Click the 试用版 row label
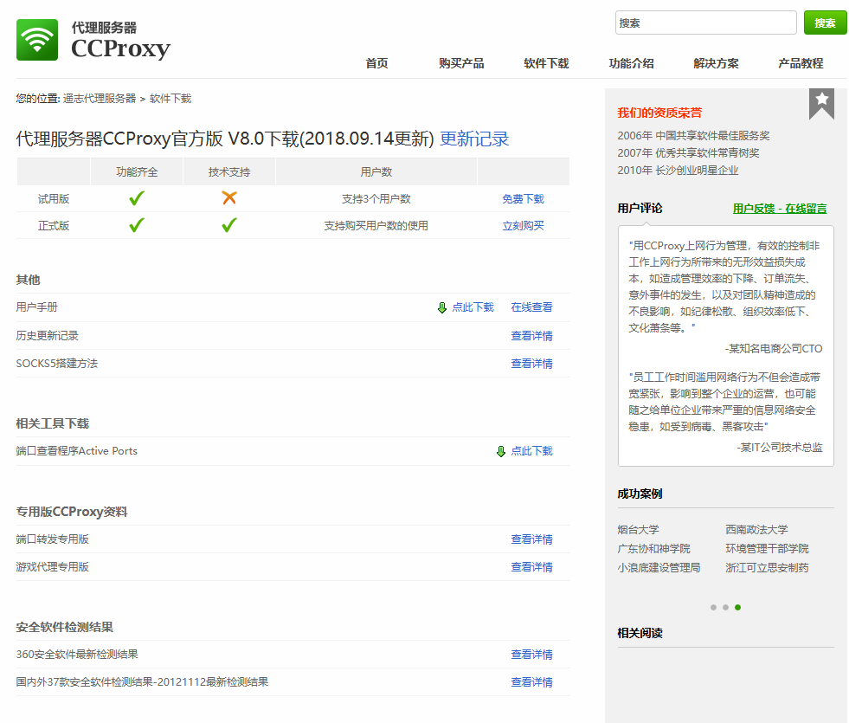The width and height of the screenshot is (849, 723). point(54,199)
